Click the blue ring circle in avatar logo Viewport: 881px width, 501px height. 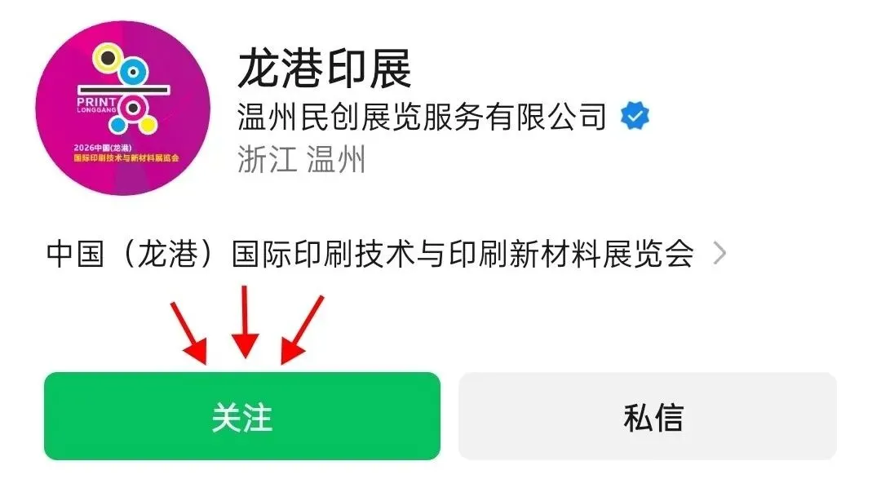coord(134,72)
